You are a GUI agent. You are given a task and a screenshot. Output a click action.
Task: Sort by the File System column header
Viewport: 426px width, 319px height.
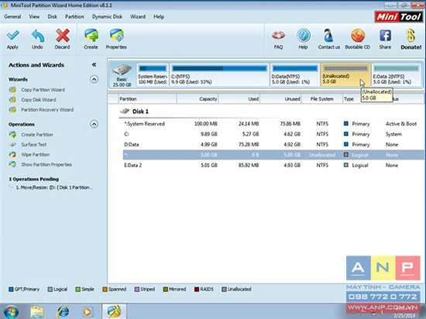[322, 99]
